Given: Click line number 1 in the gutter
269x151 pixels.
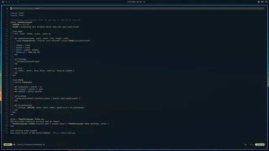Looking at the screenshot, I should (7, 8).
